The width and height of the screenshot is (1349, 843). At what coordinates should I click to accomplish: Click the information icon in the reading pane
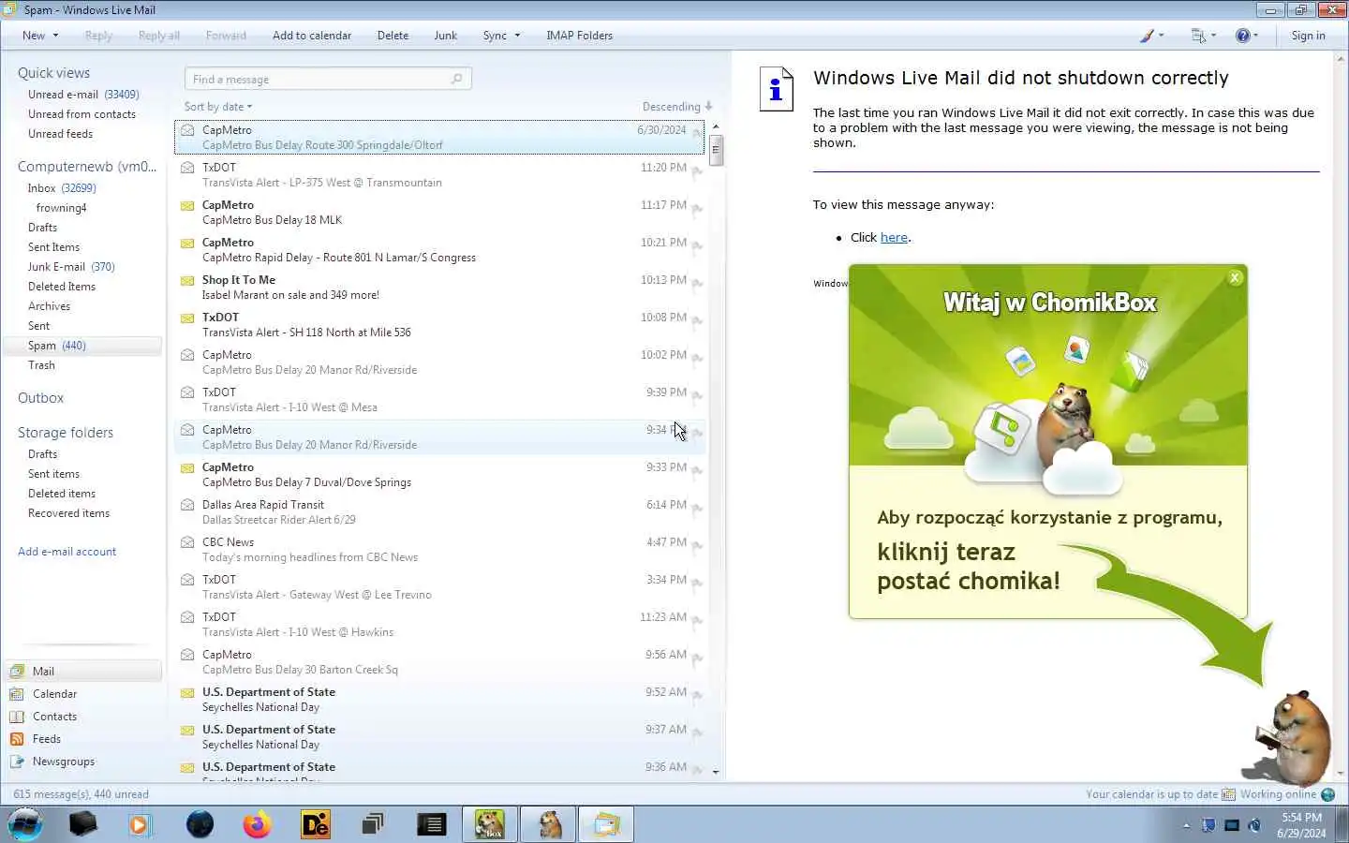(x=776, y=89)
